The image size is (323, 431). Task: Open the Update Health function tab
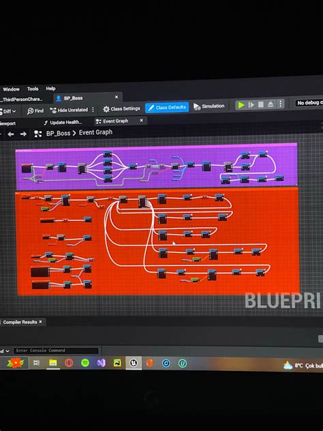coord(63,122)
